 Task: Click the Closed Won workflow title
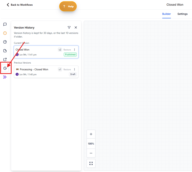(175, 5)
